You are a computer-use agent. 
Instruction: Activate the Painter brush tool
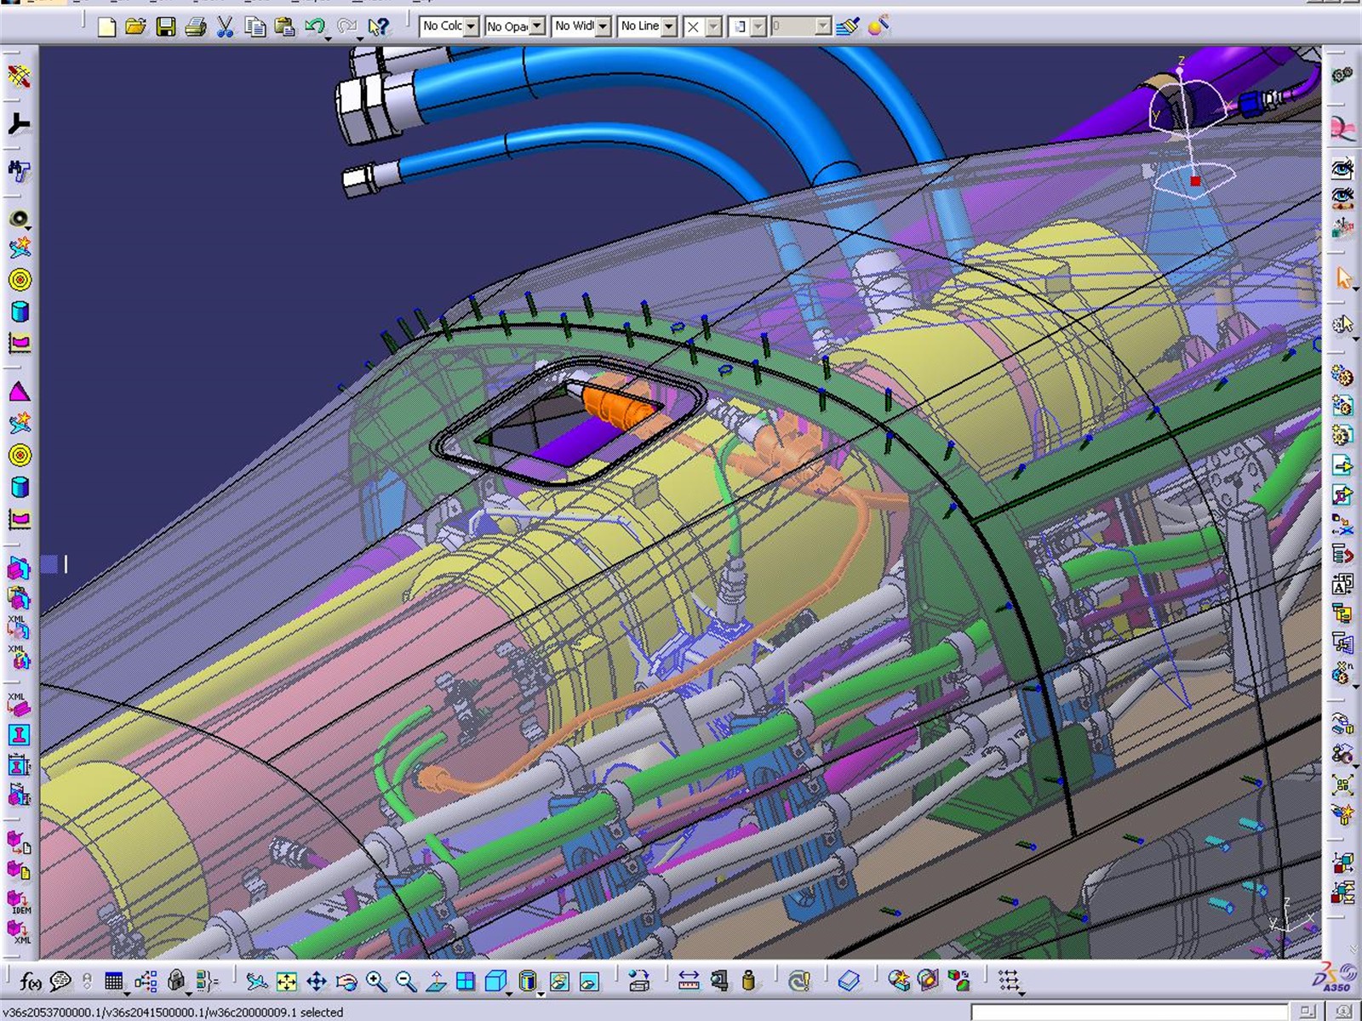click(x=848, y=26)
